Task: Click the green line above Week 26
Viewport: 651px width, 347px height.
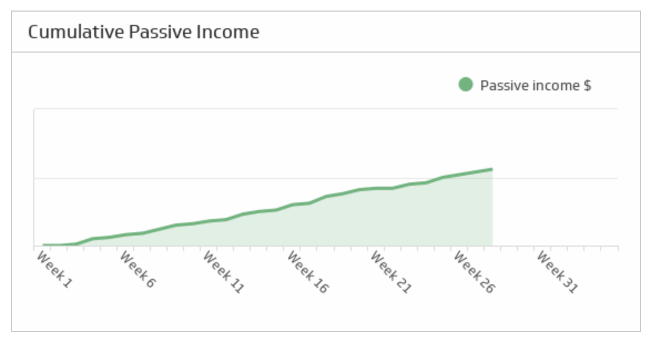Action: click(459, 175)
